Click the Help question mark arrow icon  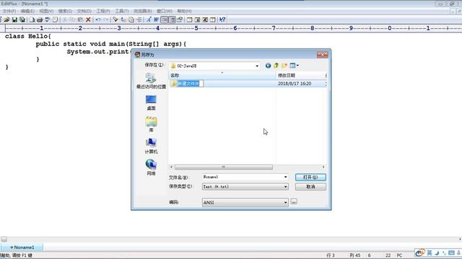coord(222,19)
